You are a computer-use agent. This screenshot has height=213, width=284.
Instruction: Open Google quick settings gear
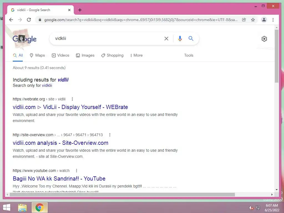tap(264, 39)
